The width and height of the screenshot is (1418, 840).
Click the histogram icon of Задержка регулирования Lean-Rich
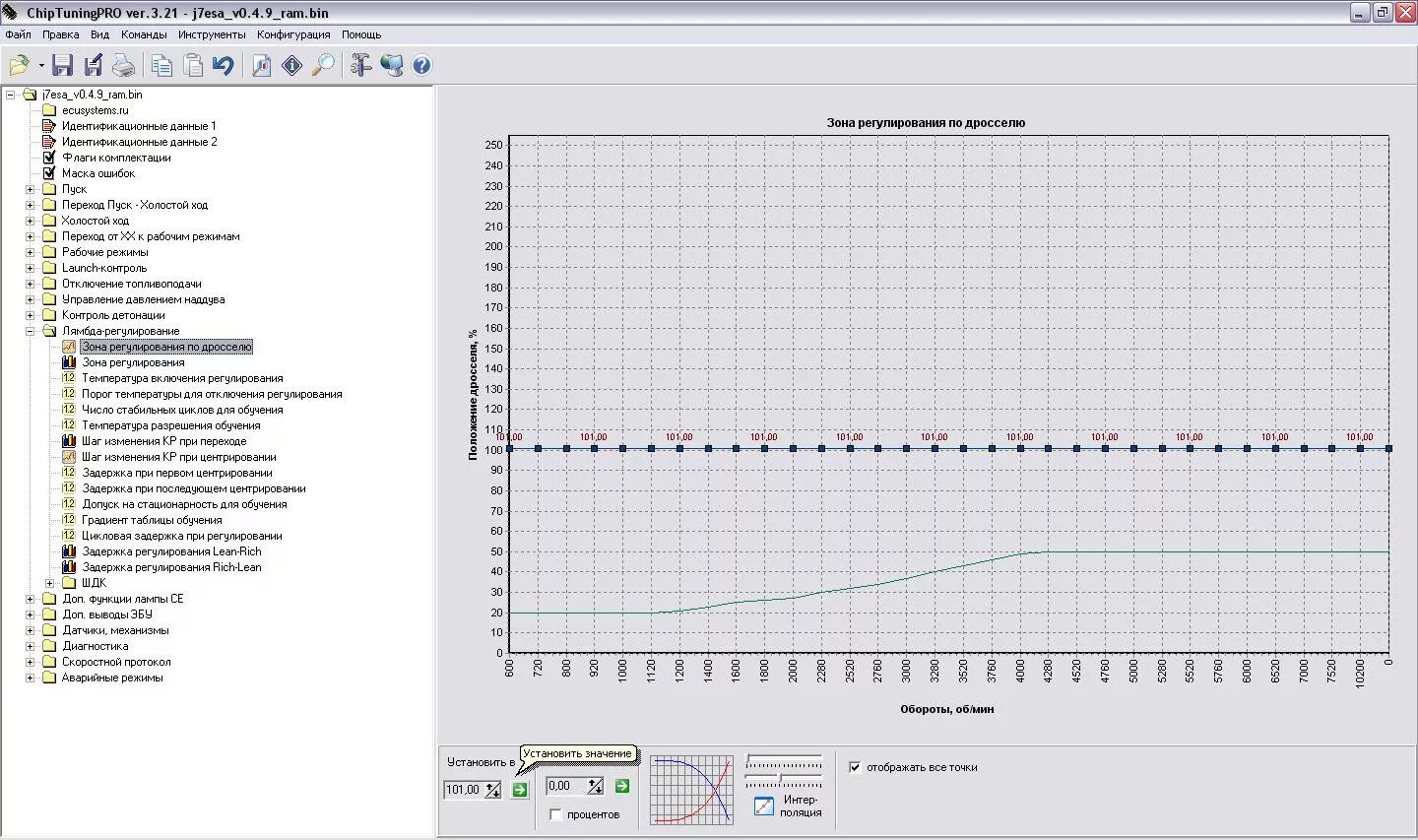pyautogui.click(x=69, y=551)
